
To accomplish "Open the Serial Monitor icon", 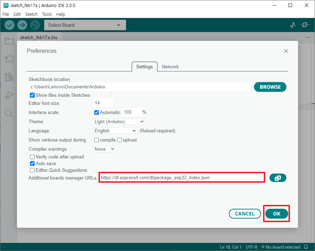I will [305, 25].
